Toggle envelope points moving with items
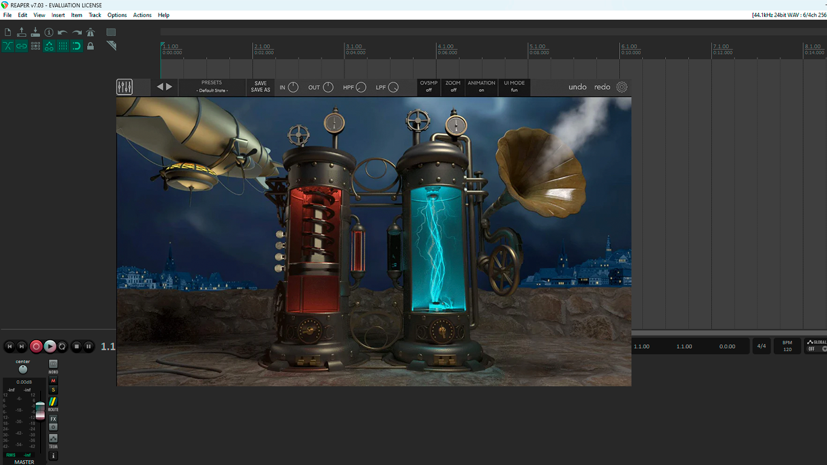The height and width of the screenshot is (465, 827). coord(49,46)
